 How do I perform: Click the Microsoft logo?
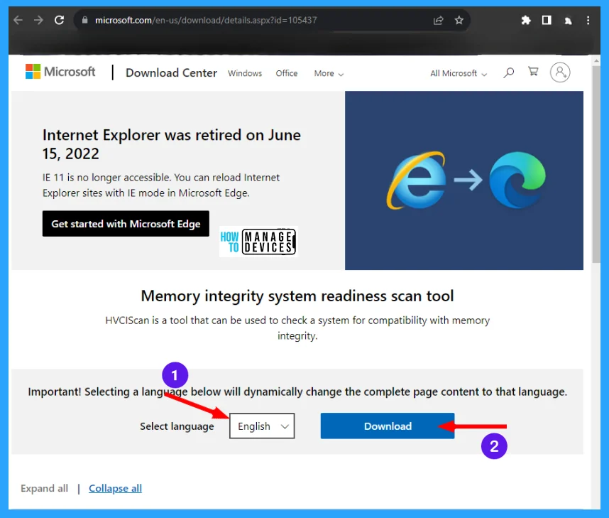point(60,72)
